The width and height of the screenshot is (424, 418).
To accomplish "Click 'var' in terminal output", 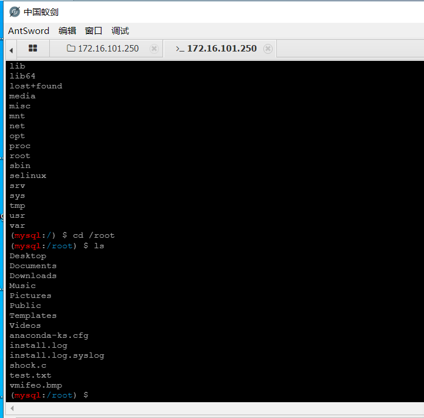I will 17,226.
